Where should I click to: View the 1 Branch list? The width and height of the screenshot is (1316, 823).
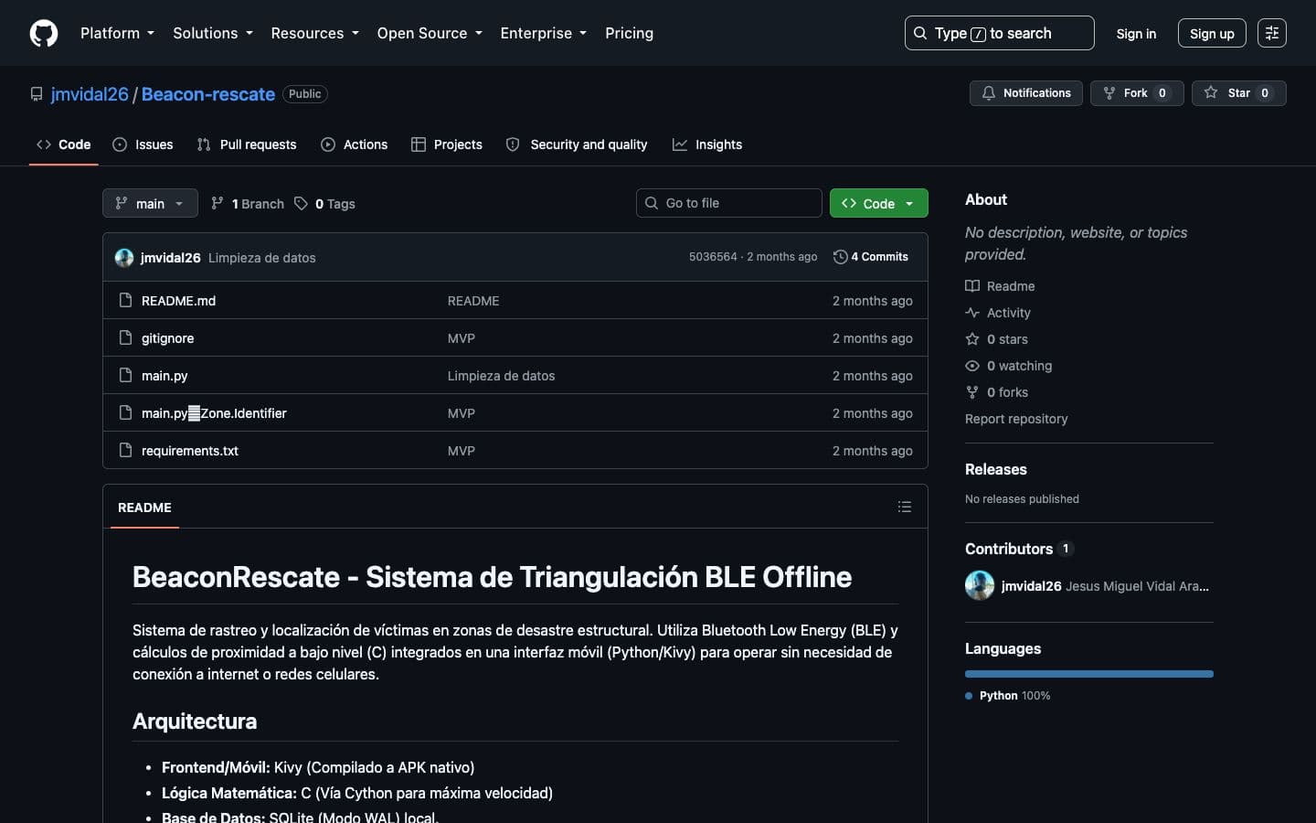coord(248,204)
